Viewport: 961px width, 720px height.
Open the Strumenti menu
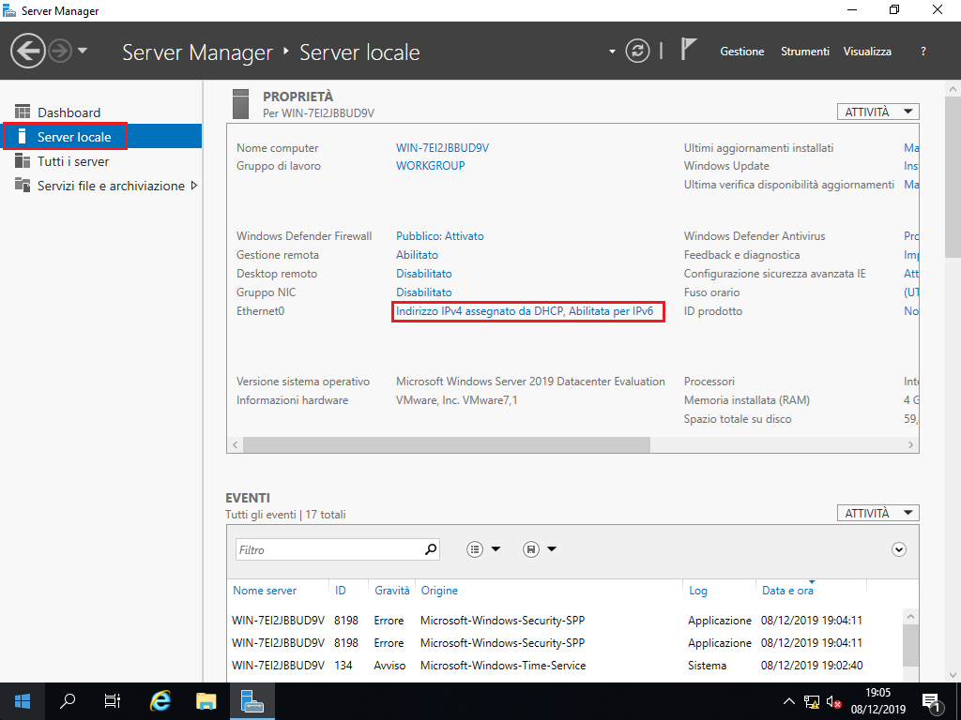point(804,52)
